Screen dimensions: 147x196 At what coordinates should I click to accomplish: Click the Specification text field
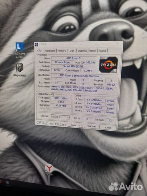point(79,76)
